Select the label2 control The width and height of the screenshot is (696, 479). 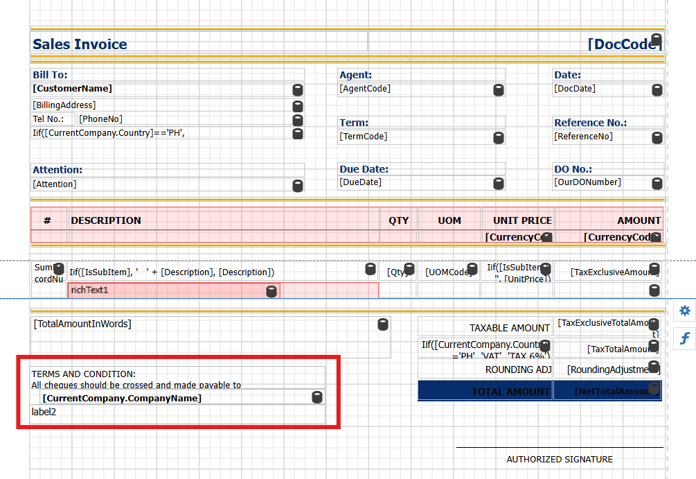click(178, 414)
